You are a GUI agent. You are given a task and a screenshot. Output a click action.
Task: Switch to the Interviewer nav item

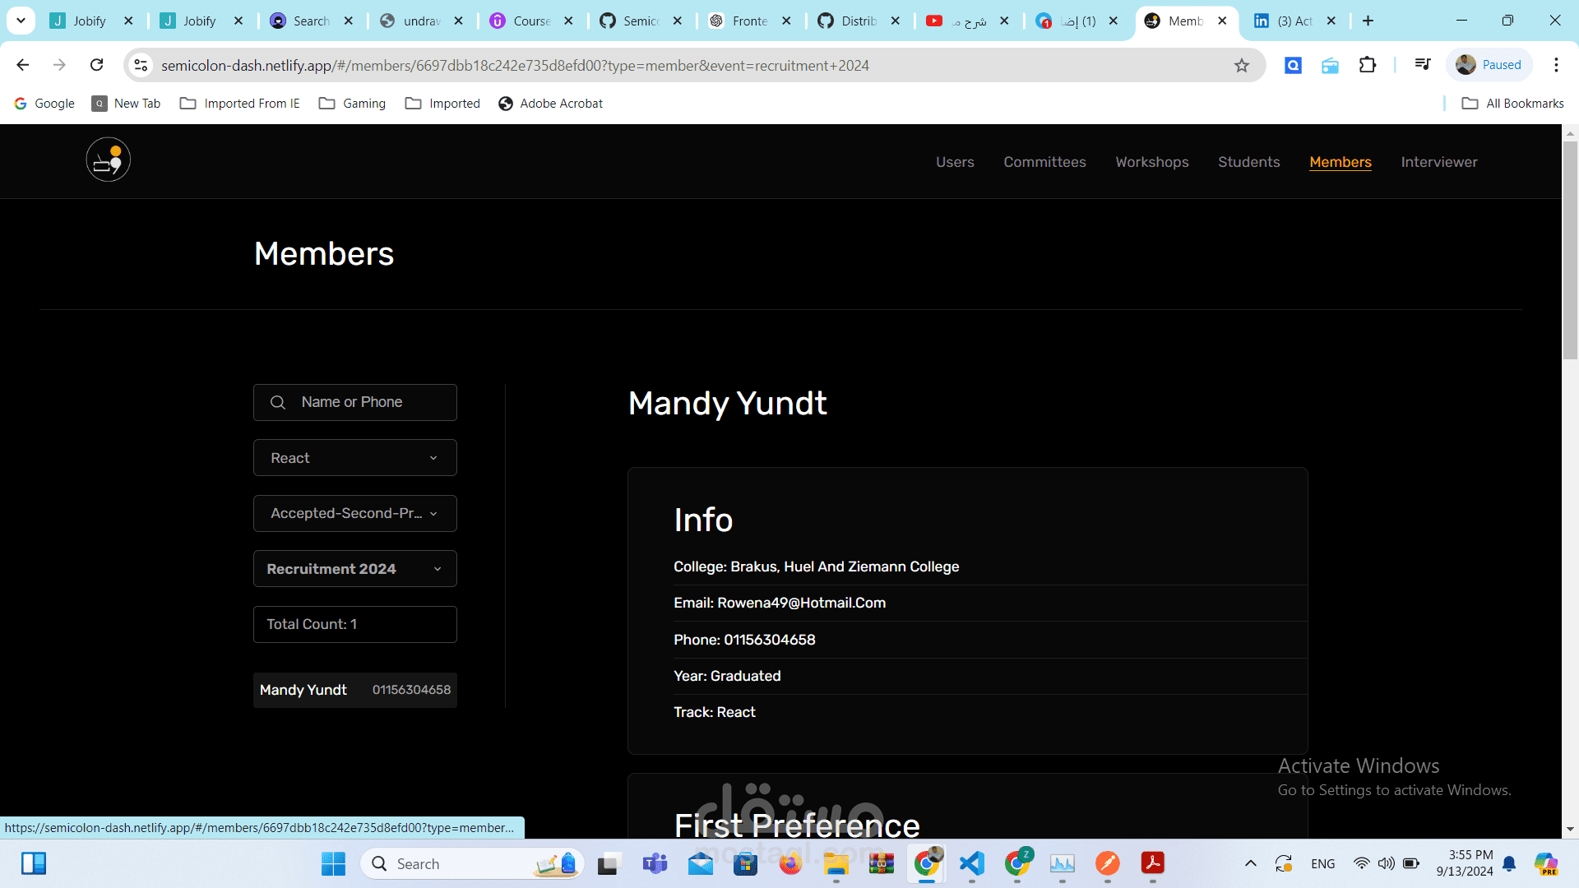coord(1438,162)
